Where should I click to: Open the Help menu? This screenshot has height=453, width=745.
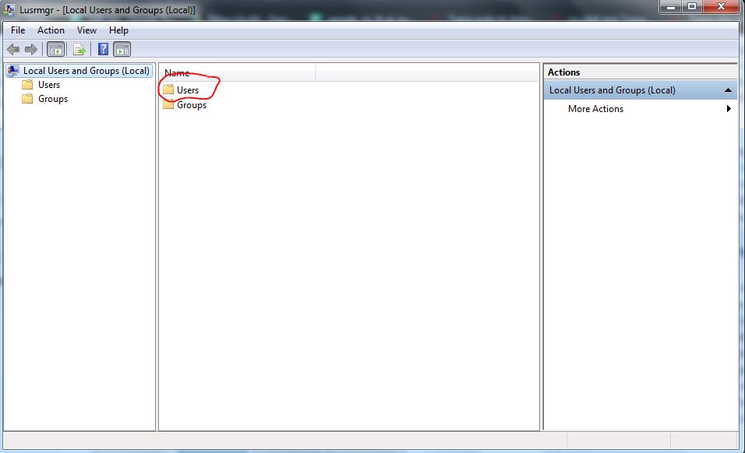coord(118,30)
